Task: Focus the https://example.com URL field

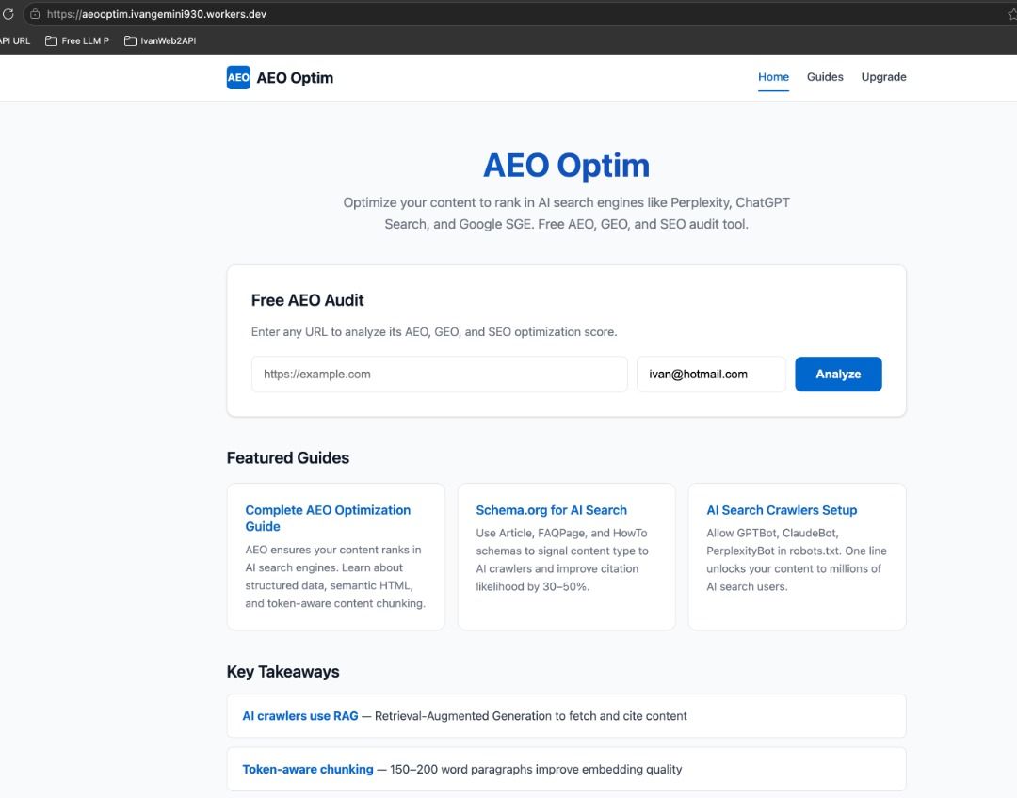Action: (439, 374)
